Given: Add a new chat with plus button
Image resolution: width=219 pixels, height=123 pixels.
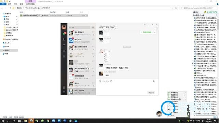Looking at the screenshot, I should [x=93, y=27].
